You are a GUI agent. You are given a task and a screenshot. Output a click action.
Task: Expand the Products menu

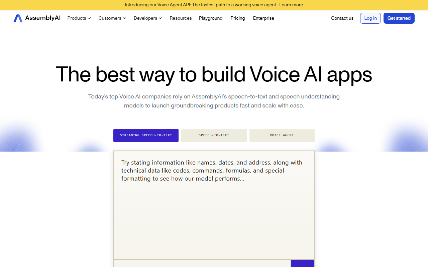click(79, 18)
